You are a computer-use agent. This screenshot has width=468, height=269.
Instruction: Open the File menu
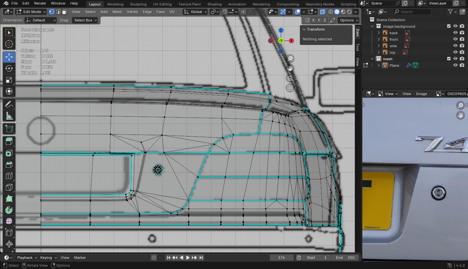pyautogui.click(x=14, y=3)
